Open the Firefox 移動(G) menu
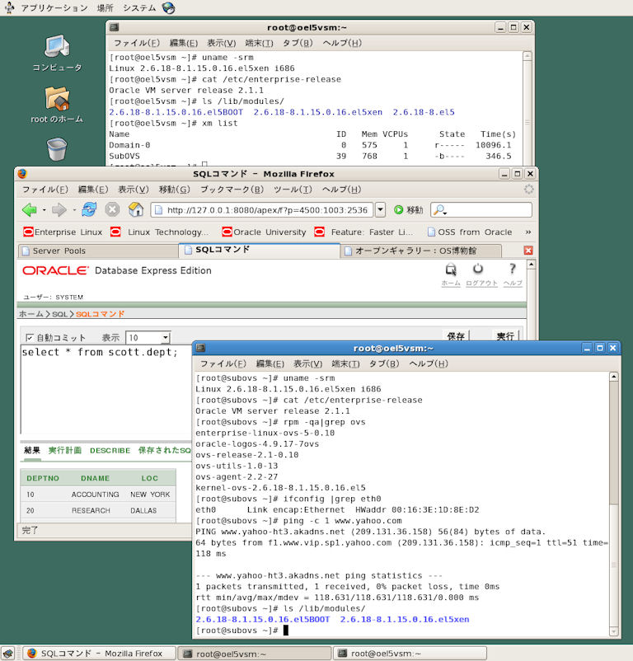 pyautogui.click(x=175, y=190)
